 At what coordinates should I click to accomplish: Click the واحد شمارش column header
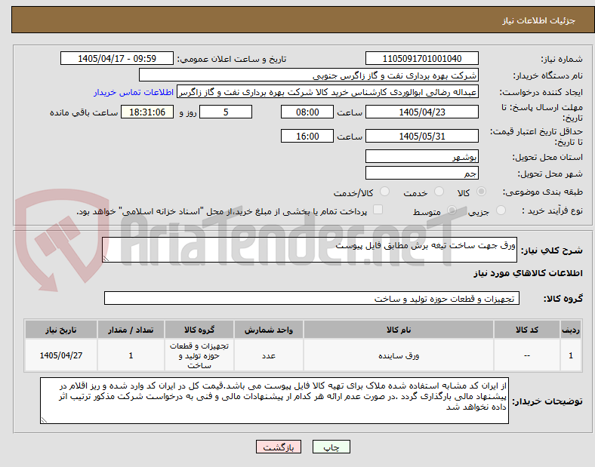[269, 330]
